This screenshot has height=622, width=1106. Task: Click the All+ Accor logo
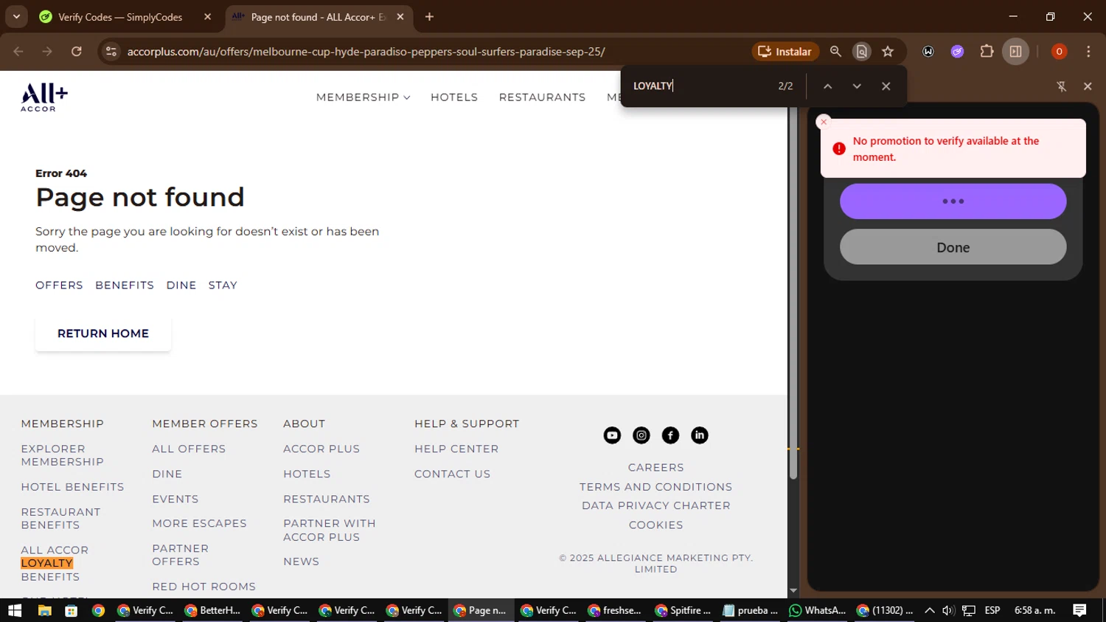click(44, 97)
